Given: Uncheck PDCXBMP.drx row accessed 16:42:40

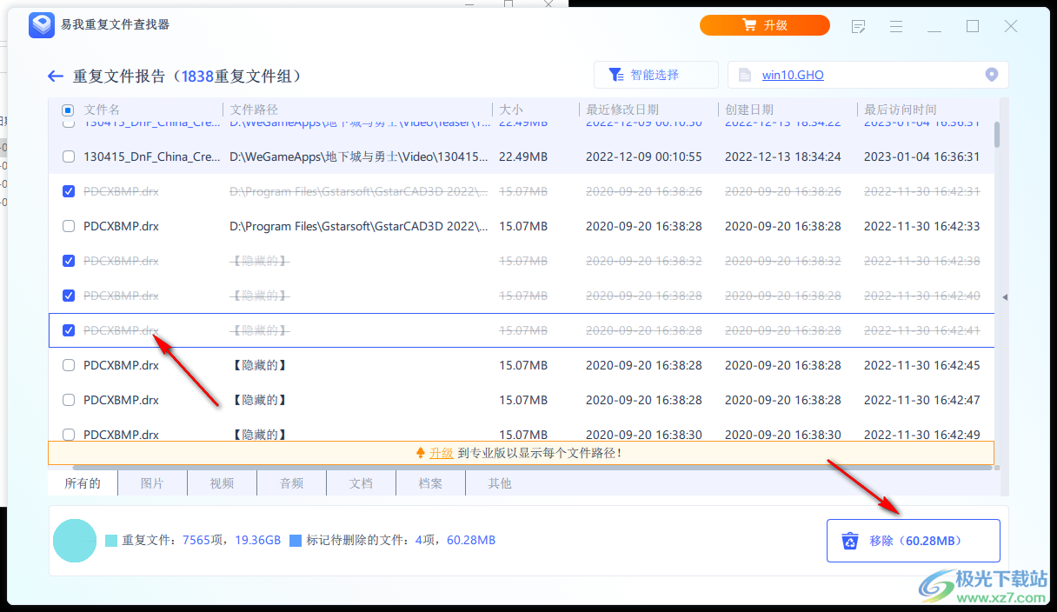Looking at the screenshot, I should (x=69, y=296).
